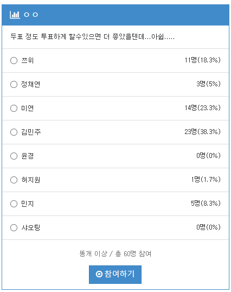Screen dimensions: 231x292
Task: Click 23명(38.3%) result for 김민주
Action: [x=203, y=132]
